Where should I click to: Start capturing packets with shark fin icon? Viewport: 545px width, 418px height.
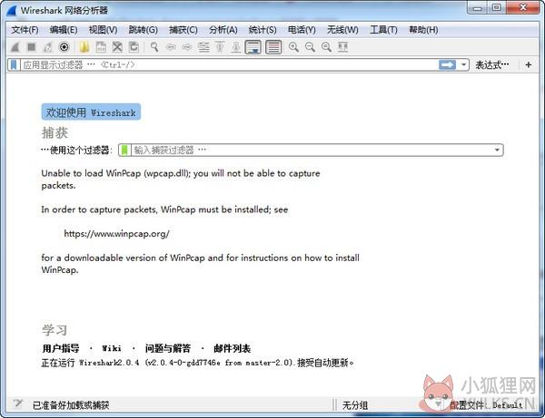pyautogui.click(x=15, y=47)
